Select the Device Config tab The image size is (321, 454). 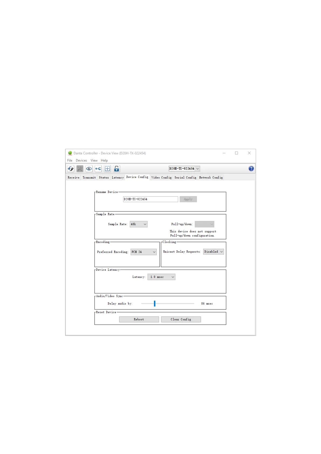pos(137,177)
